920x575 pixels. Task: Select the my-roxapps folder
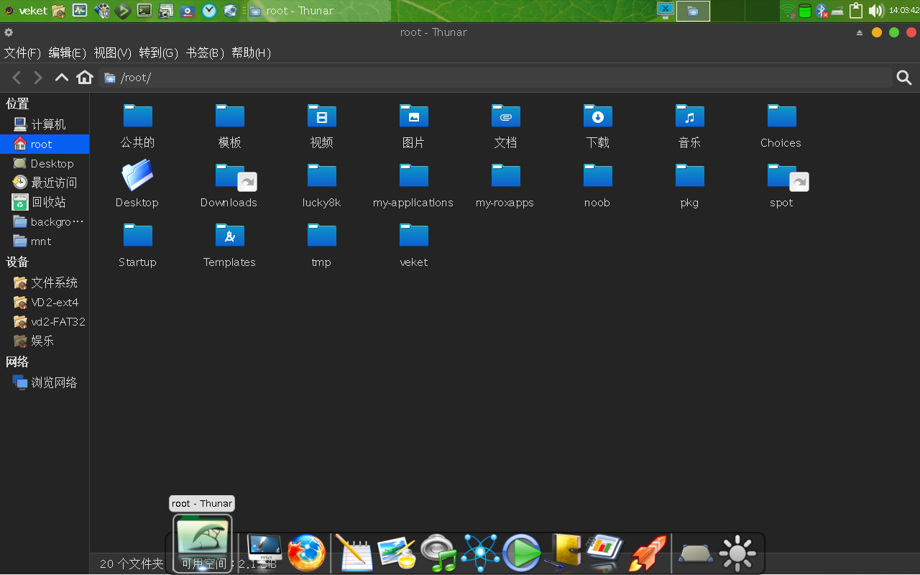[x=505, y=185]
